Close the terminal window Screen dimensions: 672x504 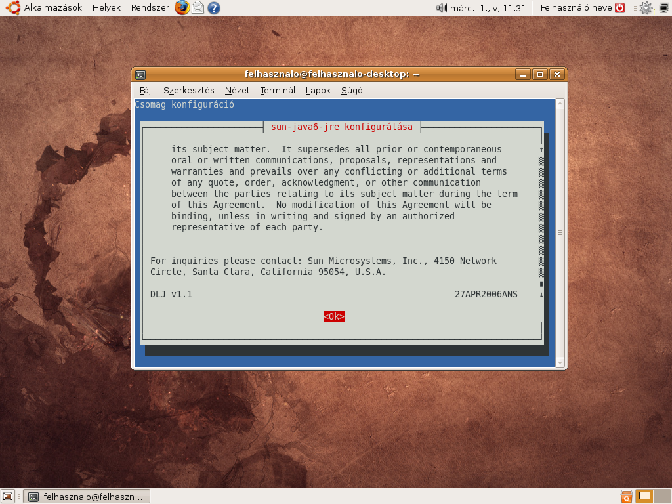pyautogui.click(x=557, y=75)
